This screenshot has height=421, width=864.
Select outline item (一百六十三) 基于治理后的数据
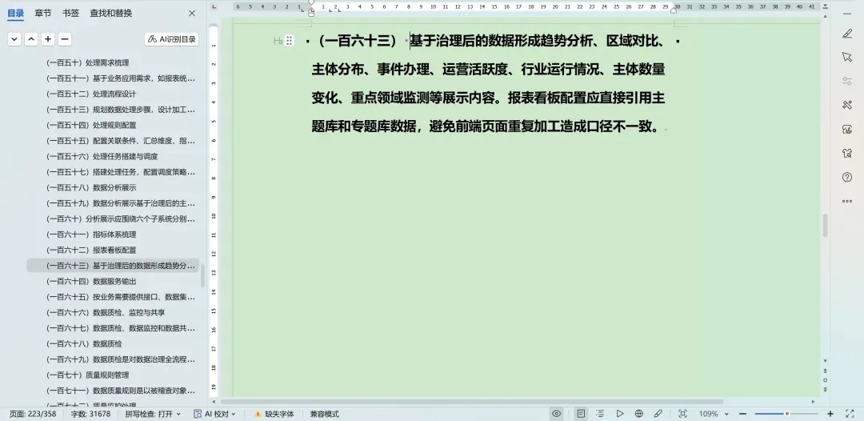pyautogui.click(x=113, y=266)
